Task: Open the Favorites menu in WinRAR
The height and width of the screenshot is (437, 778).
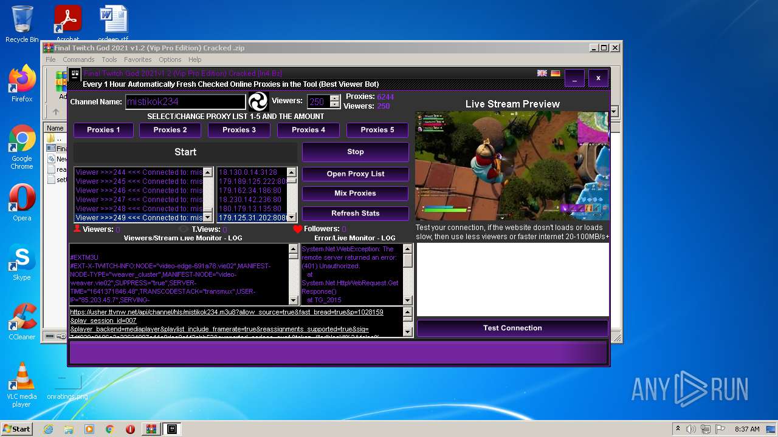Action: [138, 59]
